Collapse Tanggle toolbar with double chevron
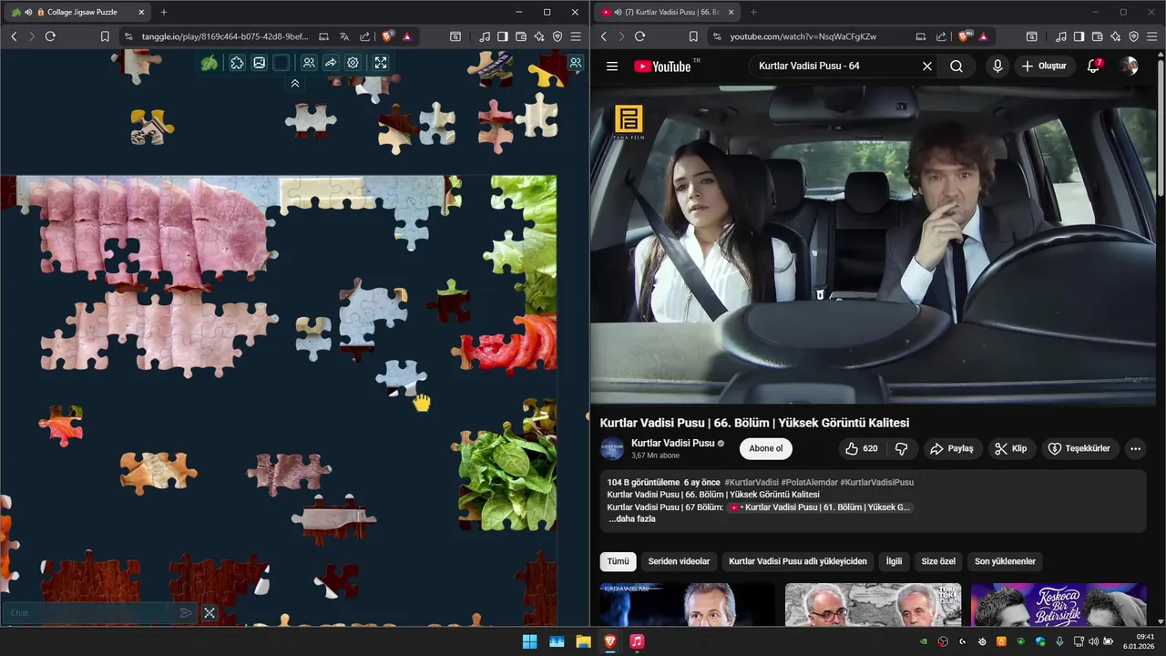This screenshot has width=1166, height=656. tap(295, 83)
